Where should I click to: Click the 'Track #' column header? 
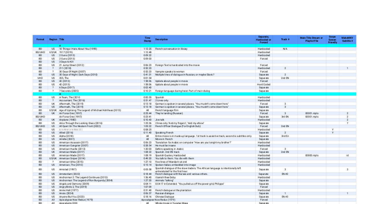coord(285,40)
